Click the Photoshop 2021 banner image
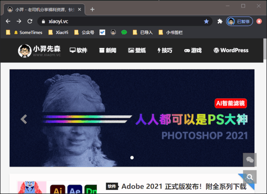The image size is (267, 194). coord(132,118)
